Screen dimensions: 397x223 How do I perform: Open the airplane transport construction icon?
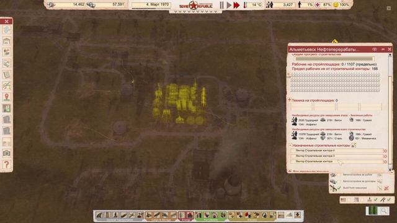132,215
